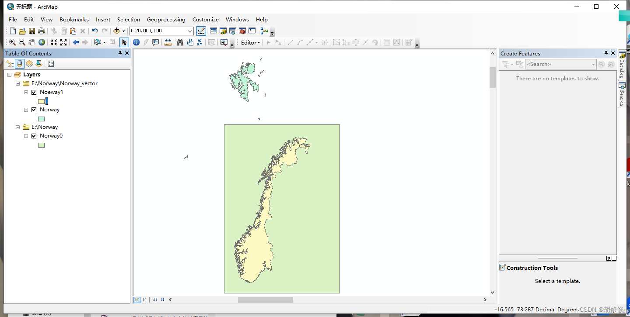Open the Customize menu

tap(206, 20)
